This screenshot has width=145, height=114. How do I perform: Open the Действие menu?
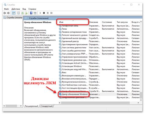pyautogui.click(x=16, y=9)
